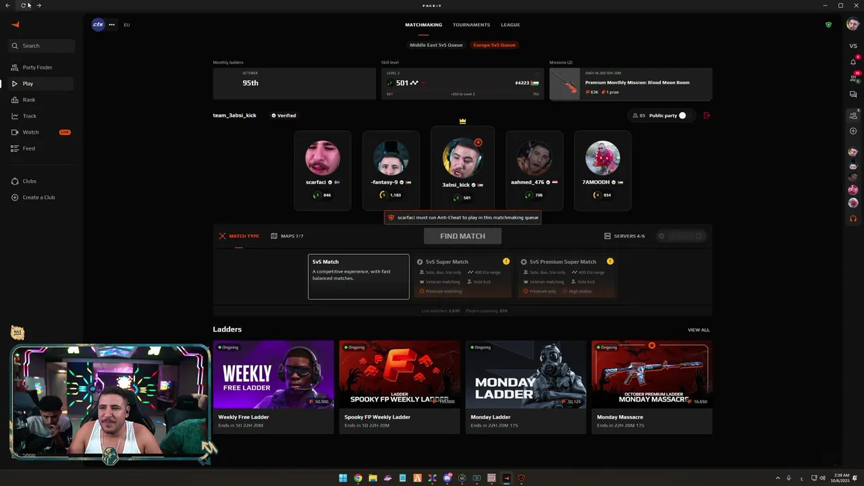Open the party panel icon in right sidebar
The height and width of the screenshot is (486, 864).
click(x=853, y=115)
